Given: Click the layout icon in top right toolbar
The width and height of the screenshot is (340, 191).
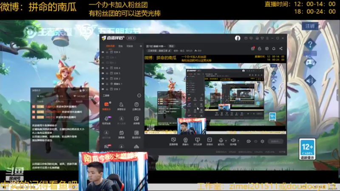Looking at the screenshot, I should 267,48.
